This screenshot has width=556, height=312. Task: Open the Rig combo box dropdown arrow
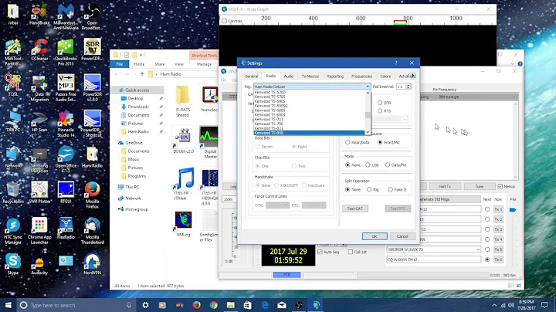tap(368, 86)
